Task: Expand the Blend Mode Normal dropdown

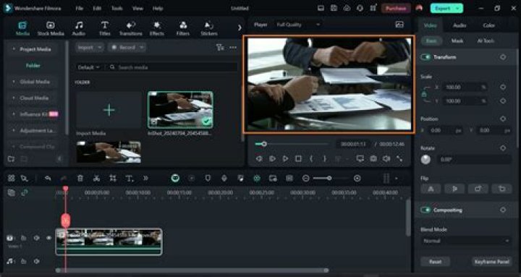Action: 466,241
